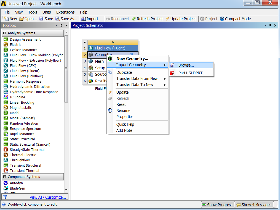The height and width of the screenshot is (210, 280).
Task: Click the IC Engine icon
Action: tap(6, 97)
